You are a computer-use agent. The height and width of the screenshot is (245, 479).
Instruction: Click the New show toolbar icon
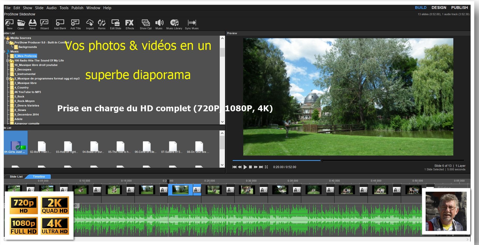pyautogui.click(x=10, y=24)
